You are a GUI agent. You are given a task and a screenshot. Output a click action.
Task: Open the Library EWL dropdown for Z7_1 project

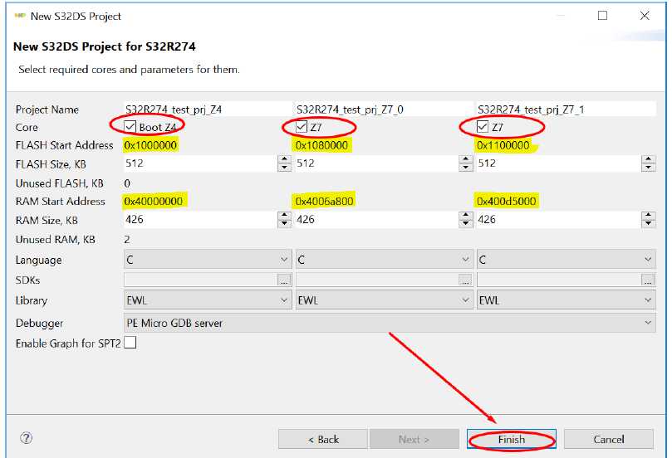point(566,300)
